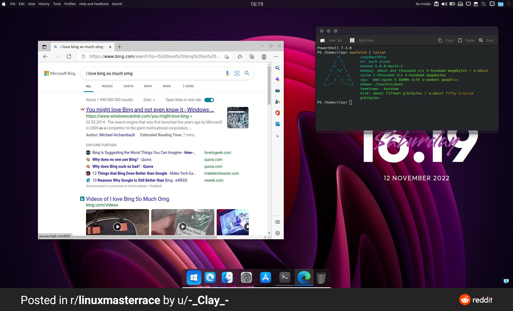Go back in the Edge browser

click(45, 57)
